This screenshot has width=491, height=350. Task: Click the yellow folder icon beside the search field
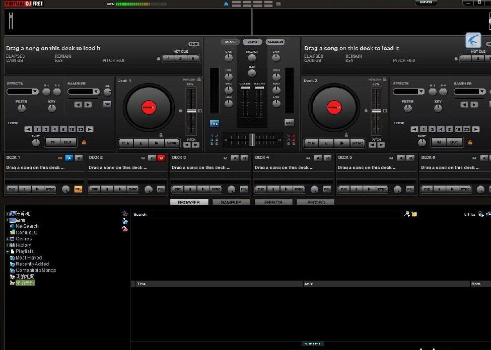[x=414, y=214]
